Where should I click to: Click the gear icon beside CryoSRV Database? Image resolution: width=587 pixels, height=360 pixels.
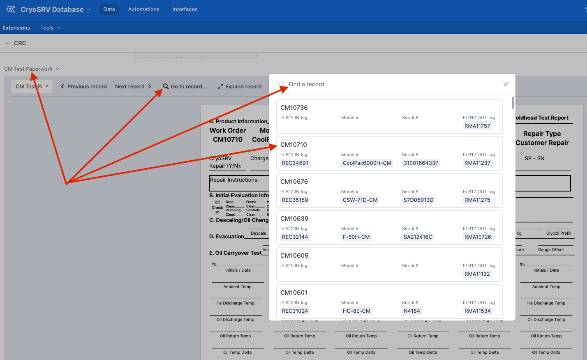point(11,9)
